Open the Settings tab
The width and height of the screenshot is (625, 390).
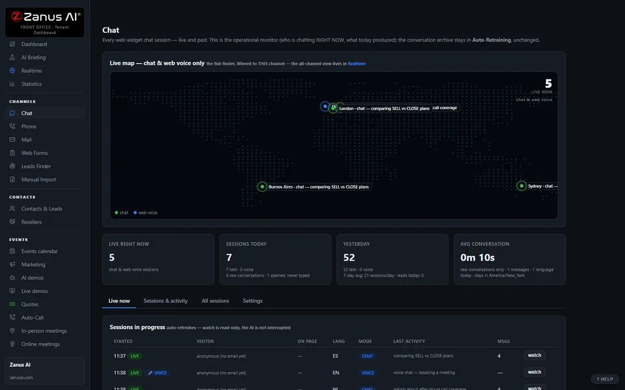pyautogui.click(x=253, y=301)
